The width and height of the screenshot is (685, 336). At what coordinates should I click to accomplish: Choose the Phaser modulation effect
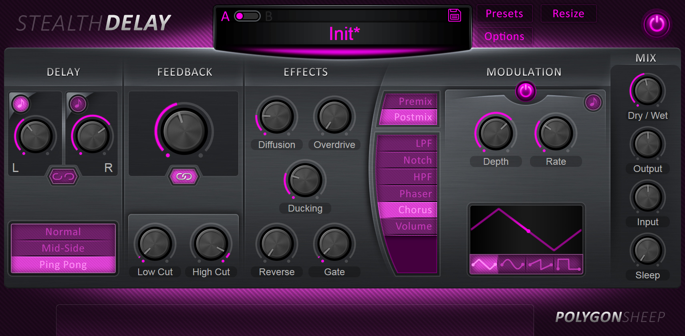pos(409,194)
